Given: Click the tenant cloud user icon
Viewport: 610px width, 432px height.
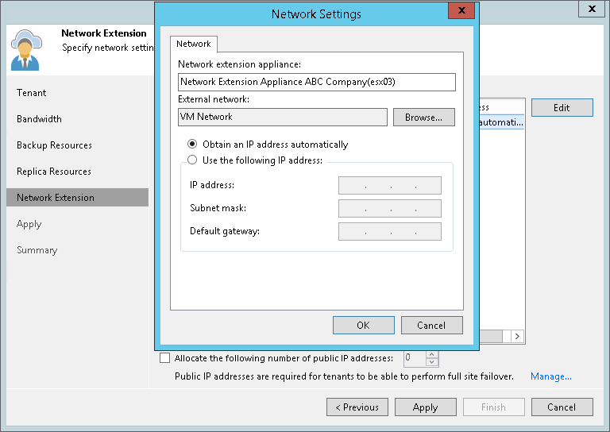Looking at the screenshot, I should click(x=26, y=50).
